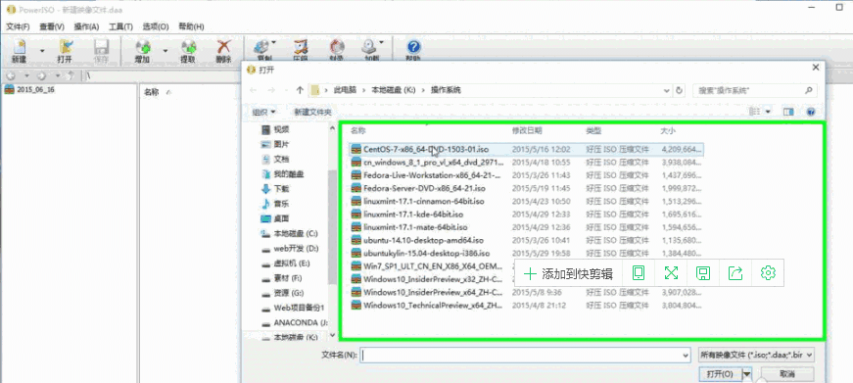Open the 所有映像文件 file type dropdown
853x383 pixels.
tap(756, 355)
